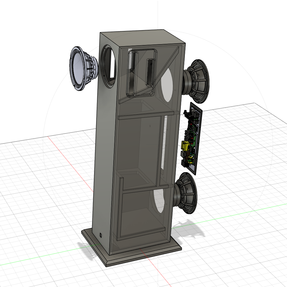Select the yellow transformer on amplifier board
287x287 pixels.
click(186, 146)
